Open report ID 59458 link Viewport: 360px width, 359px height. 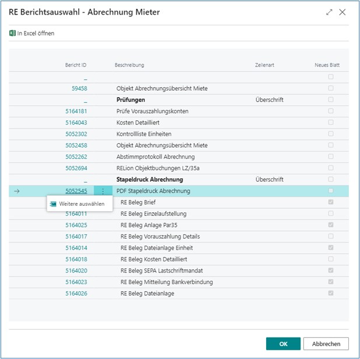(79, 88)
